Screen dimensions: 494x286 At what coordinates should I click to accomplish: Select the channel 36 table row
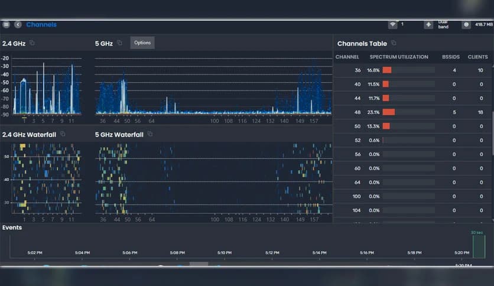412,70
